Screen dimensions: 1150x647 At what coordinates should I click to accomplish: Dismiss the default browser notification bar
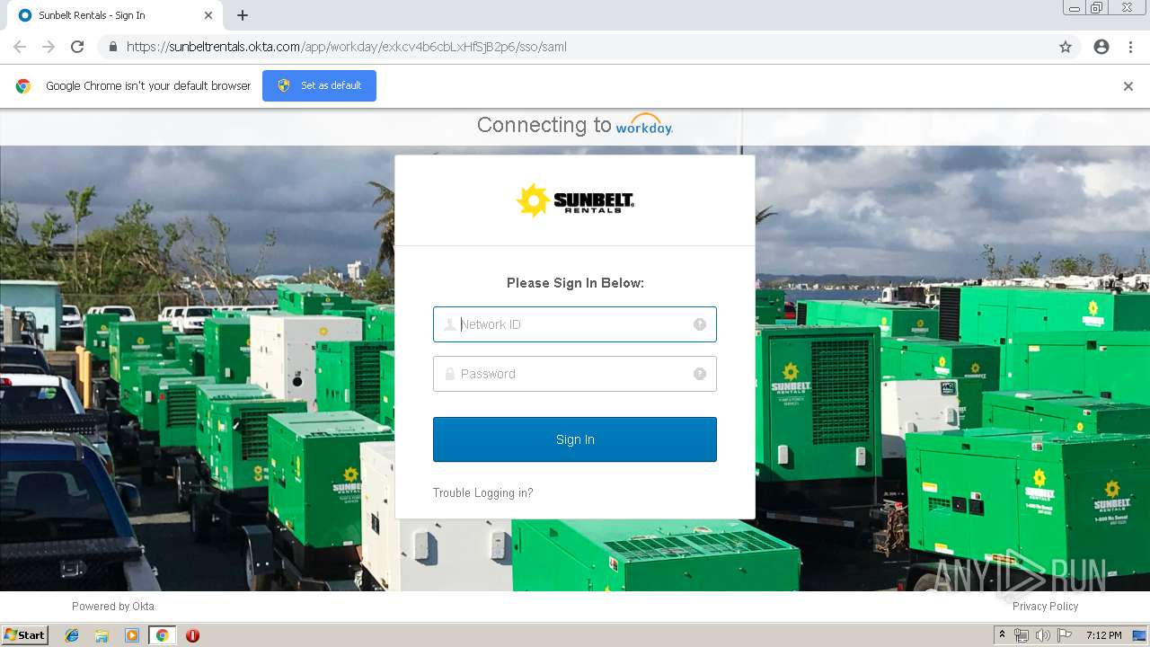coord(1128,86)
